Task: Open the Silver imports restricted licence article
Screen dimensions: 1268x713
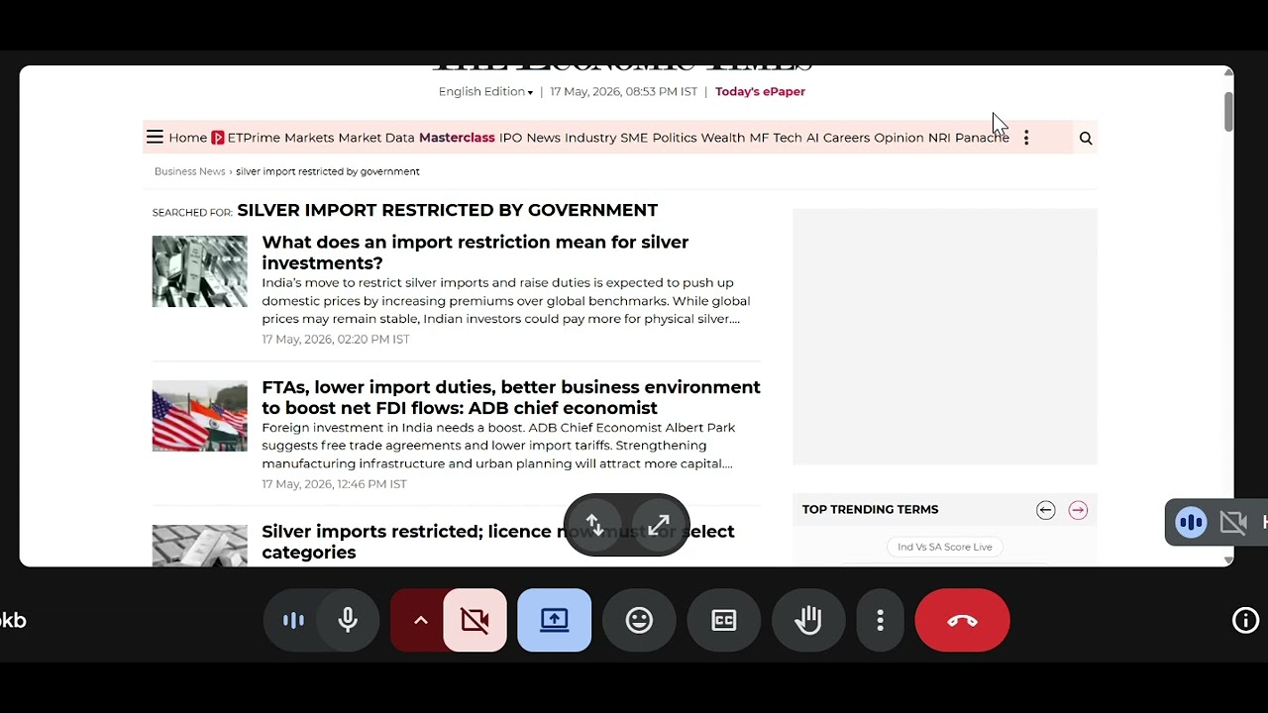Action: pyautogui.click(x=498, y=542)
